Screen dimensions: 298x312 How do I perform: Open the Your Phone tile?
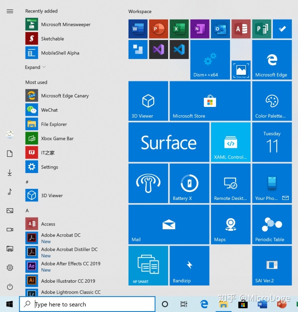(x=272, y=183)
